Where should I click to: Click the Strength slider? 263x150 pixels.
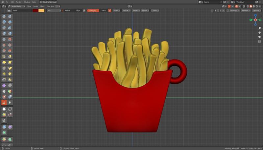coord(97,11)
